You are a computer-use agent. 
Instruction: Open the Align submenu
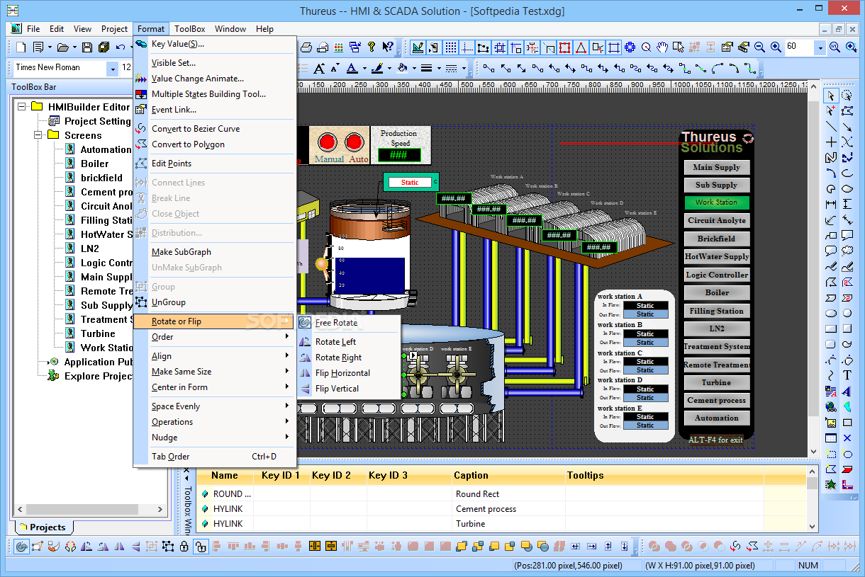[214, 356]
